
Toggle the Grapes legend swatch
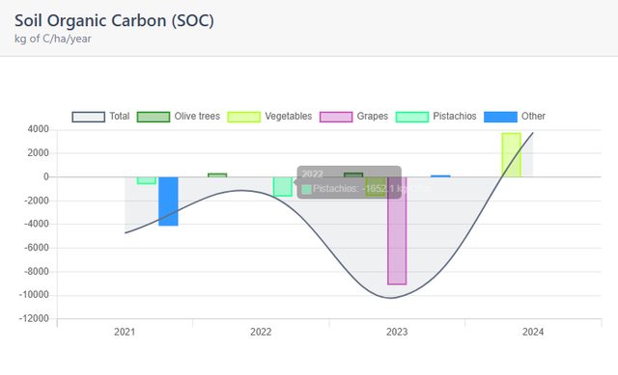point(336,117)
